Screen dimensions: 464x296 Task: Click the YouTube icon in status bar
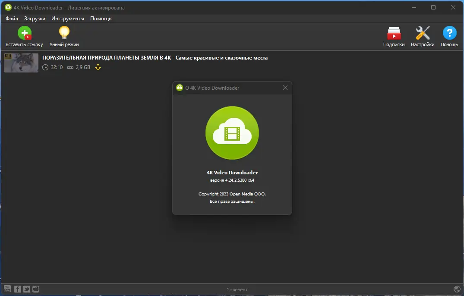point(7,289)
